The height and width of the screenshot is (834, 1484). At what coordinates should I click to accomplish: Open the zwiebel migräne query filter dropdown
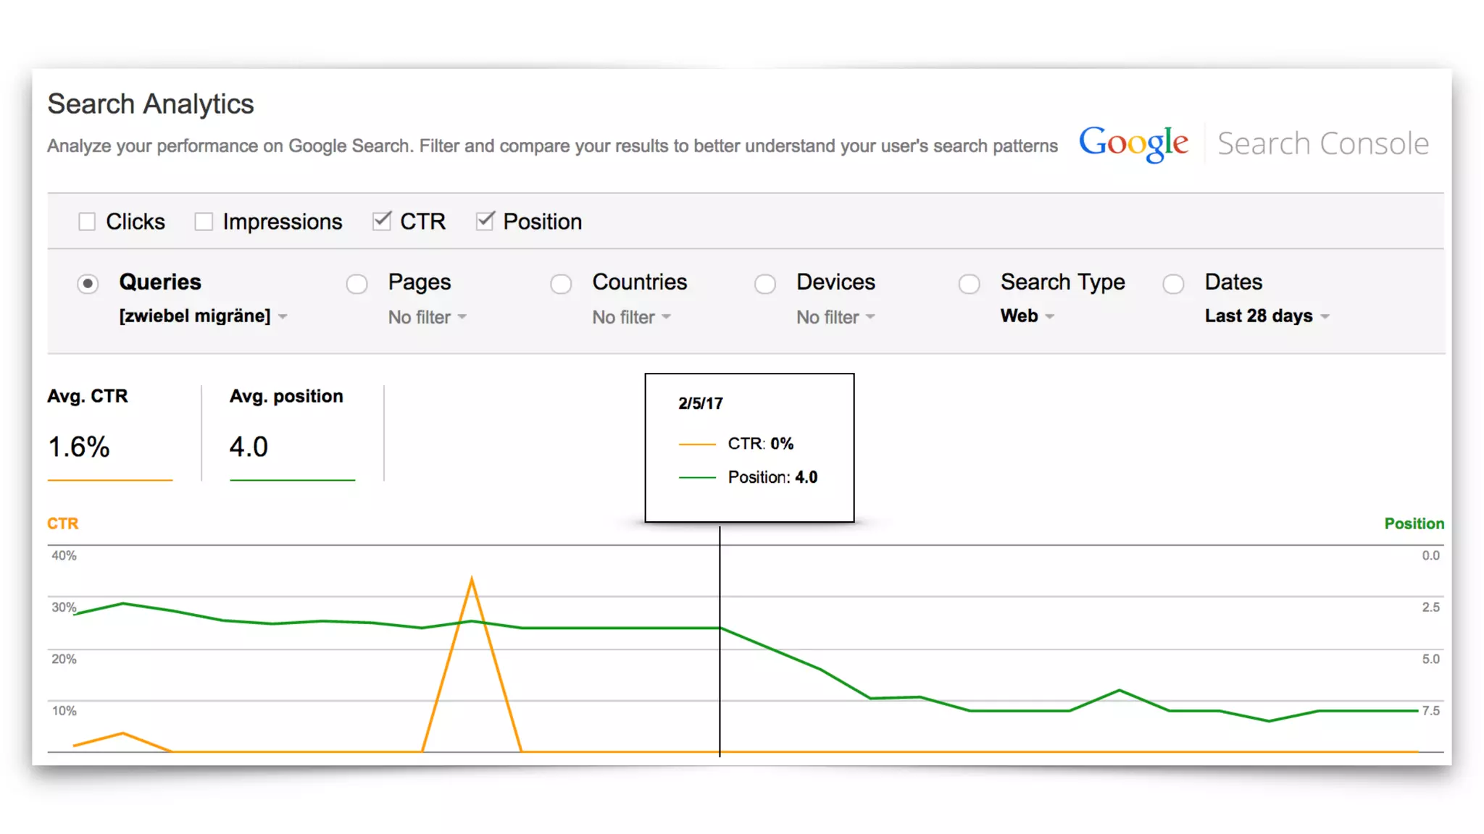pos(203,316)
